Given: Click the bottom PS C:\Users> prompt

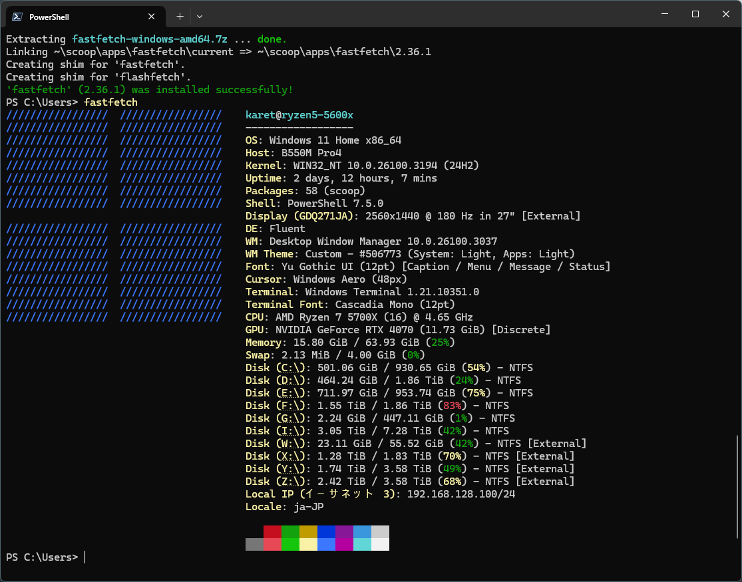Looking at the screenshot, I should coord(42,557).
